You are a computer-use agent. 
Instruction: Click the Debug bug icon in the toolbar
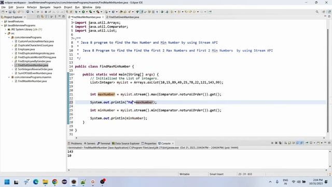(76, 12)
